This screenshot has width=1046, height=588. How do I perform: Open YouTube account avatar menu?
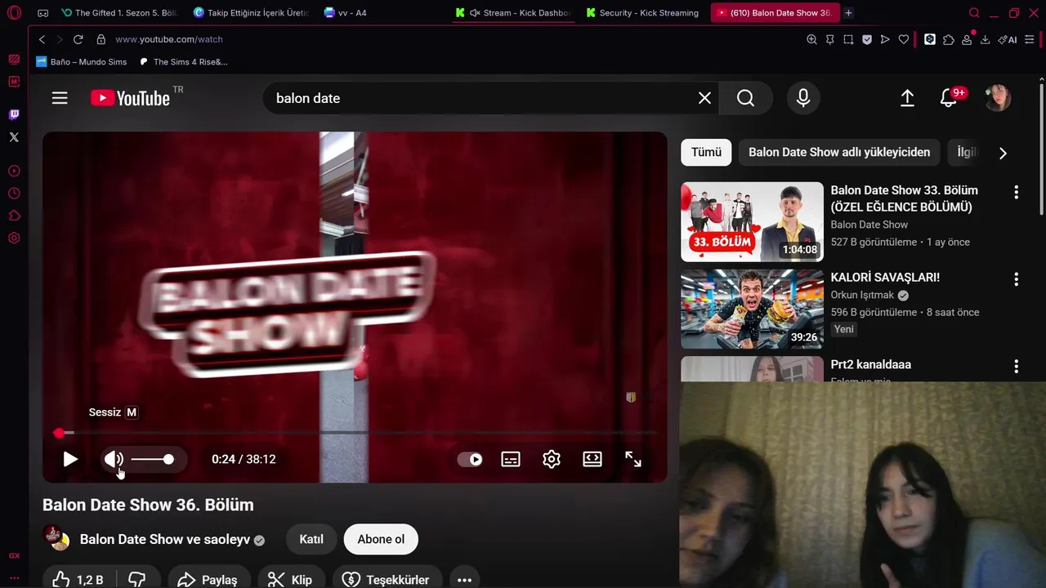point(998,98)
